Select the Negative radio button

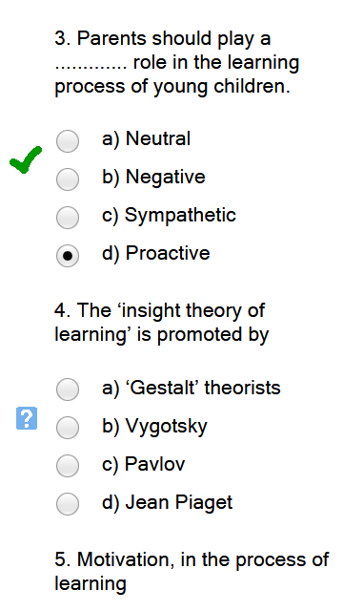coord(68,179)
